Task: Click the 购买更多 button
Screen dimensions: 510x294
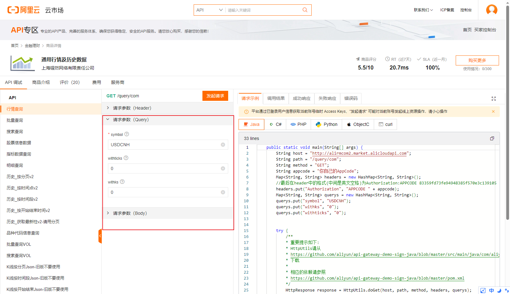Action: [x=477, y=60]
